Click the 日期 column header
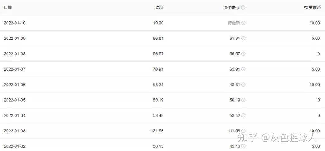Viewport: 325px width, 151px height. coord(8,7)
